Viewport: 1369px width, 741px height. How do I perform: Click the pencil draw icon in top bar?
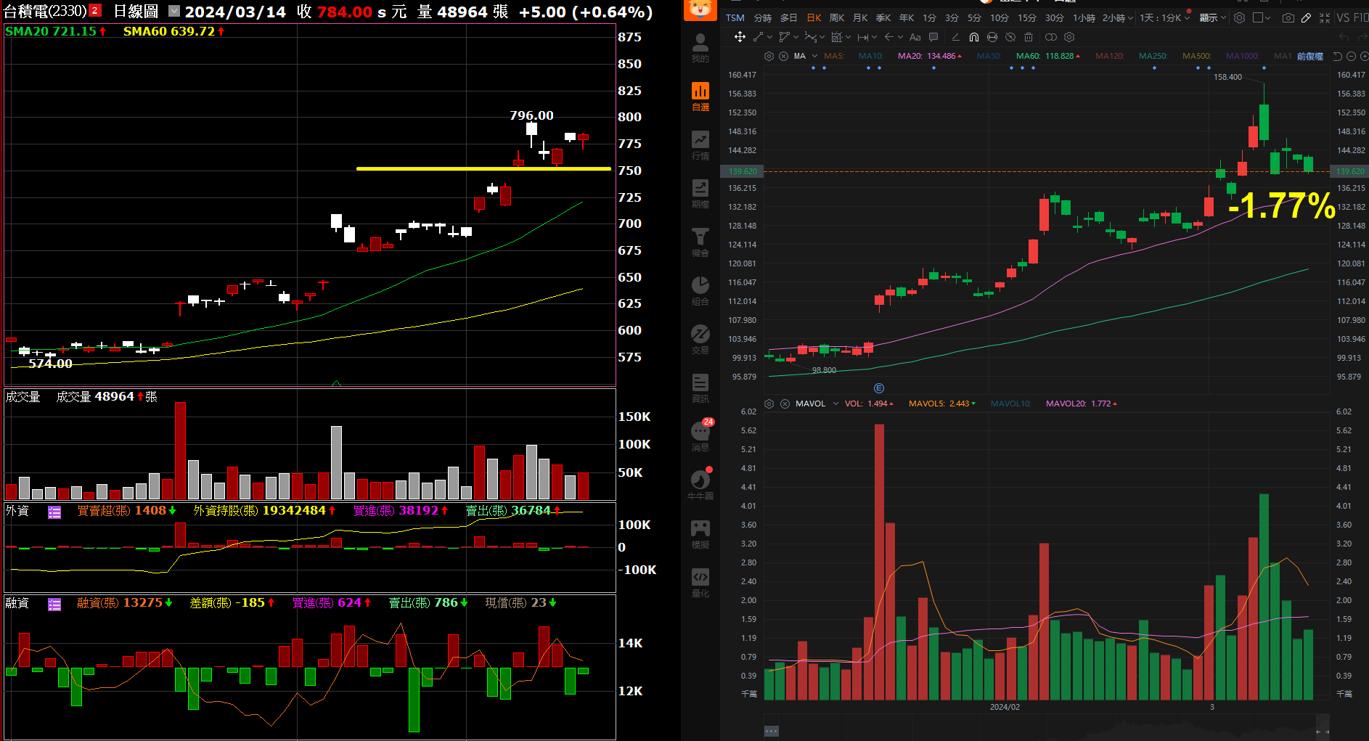[x=1306, y=18]
